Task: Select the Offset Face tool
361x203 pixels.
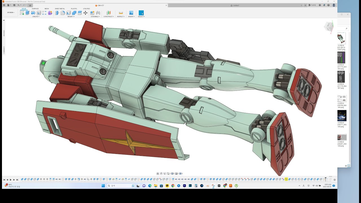Action: click(80, 13)
